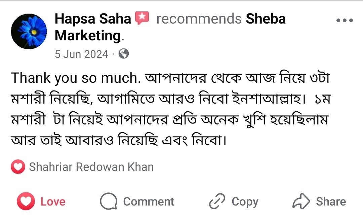
Task: Click the globe public privacy icon
Action: tap(124, 54)
